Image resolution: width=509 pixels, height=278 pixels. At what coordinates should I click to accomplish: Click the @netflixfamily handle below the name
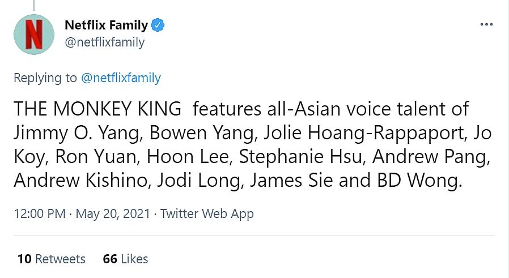[104, 42]
